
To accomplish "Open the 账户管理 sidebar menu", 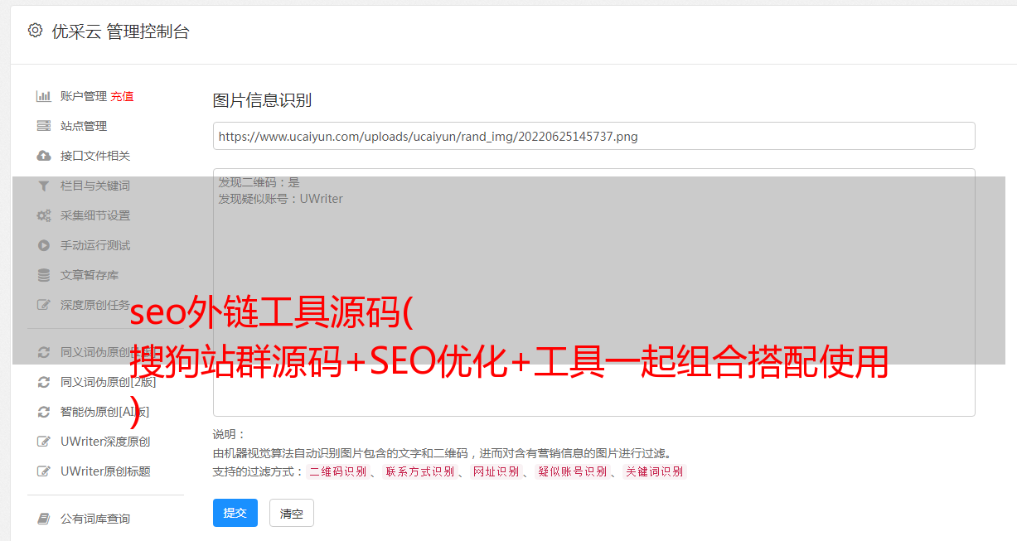I will [84, 96].
